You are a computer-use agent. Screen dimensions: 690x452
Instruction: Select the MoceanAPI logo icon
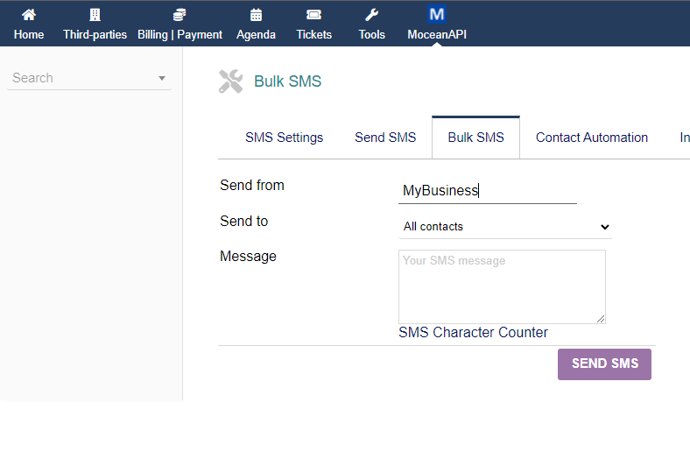(436, 14)
